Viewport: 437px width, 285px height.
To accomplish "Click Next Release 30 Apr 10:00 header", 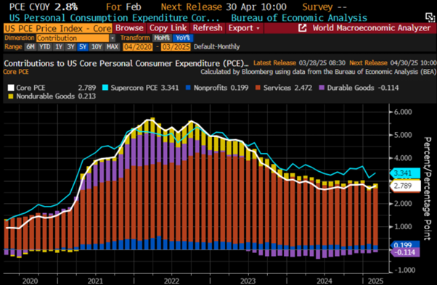I will 224,7.
